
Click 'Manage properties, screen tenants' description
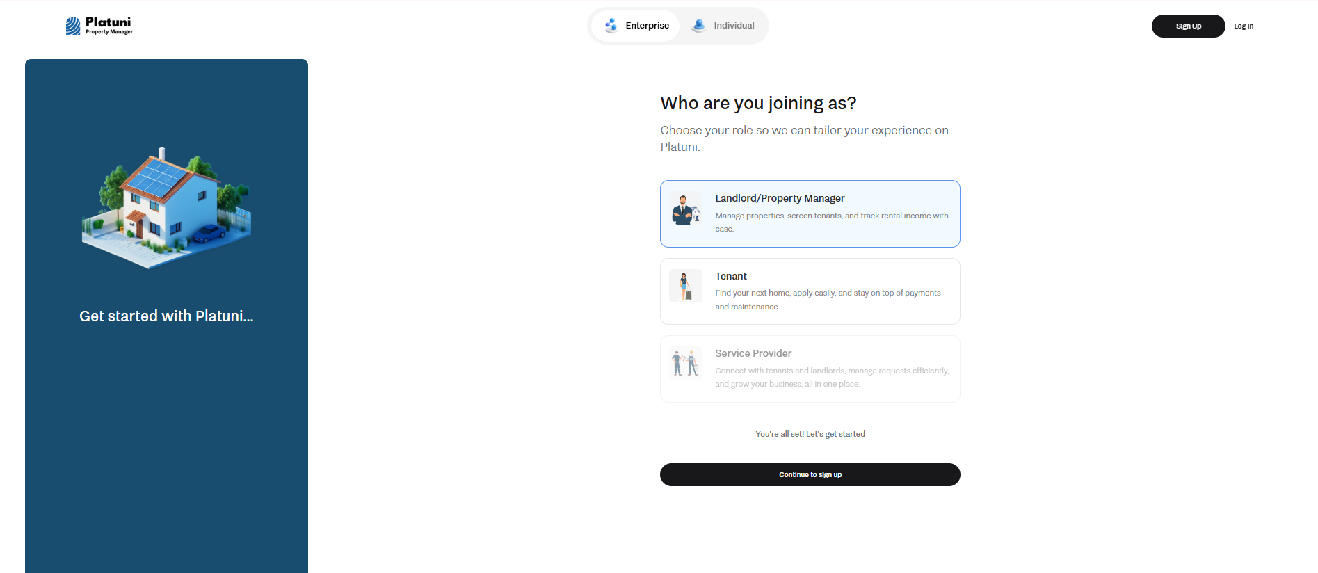click(x=832, y=222)
